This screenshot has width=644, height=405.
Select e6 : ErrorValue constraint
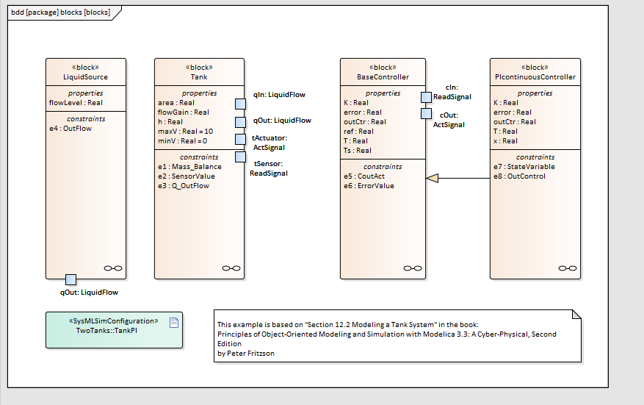click(x=369, y=185)
